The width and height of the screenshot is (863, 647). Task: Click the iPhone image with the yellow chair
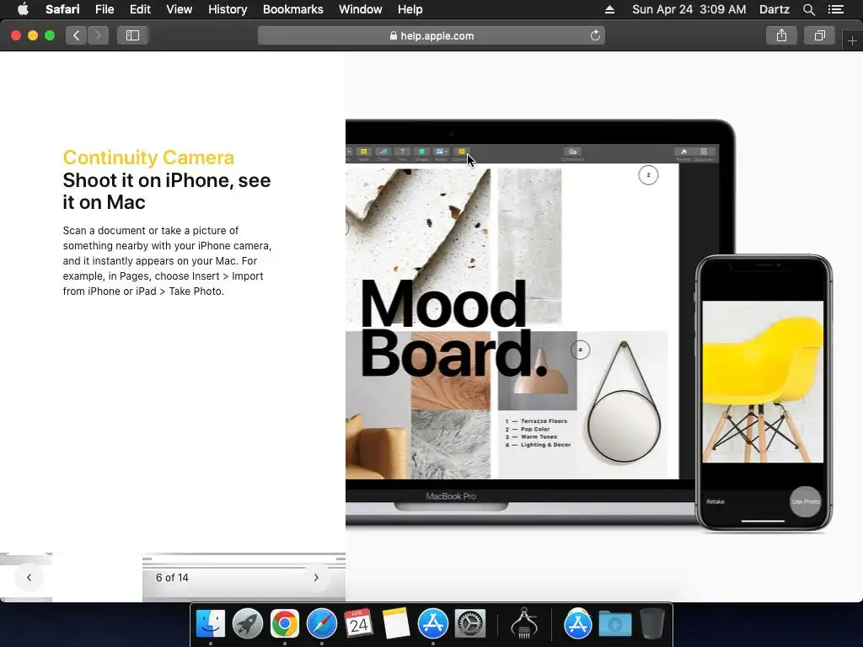(764, 393)
